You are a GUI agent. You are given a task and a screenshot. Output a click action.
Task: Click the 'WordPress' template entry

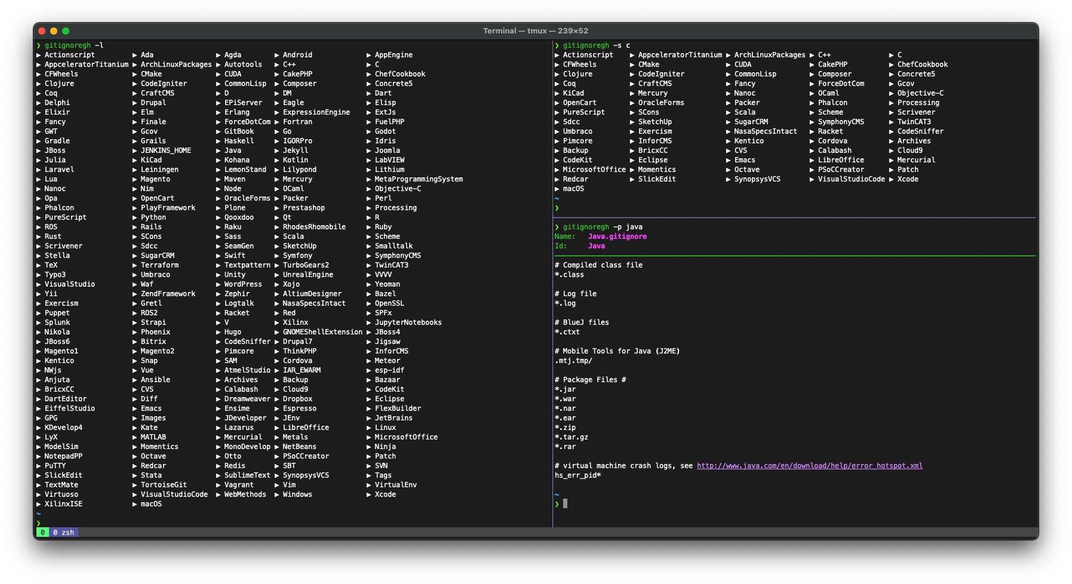[243, 284]
